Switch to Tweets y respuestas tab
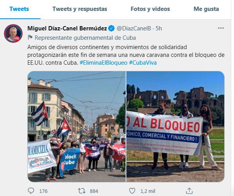This screenshot has height=196, width=234. (80, 9)
